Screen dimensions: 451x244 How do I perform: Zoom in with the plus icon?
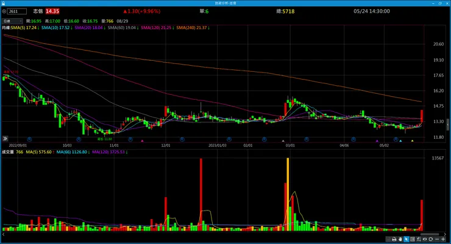(x=443, y=239)
